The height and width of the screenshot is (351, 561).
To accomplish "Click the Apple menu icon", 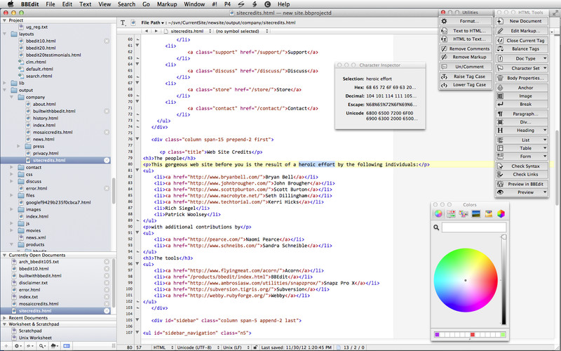I will 10,4.
